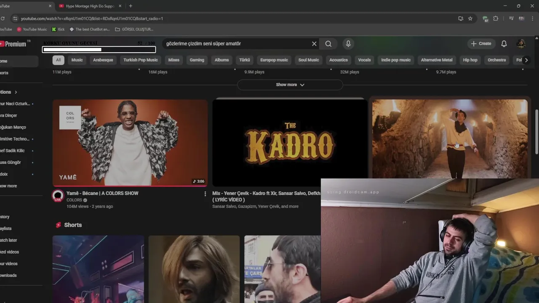Select the Orchestra filter chip
539x303 pixels.
pos(497,60)
